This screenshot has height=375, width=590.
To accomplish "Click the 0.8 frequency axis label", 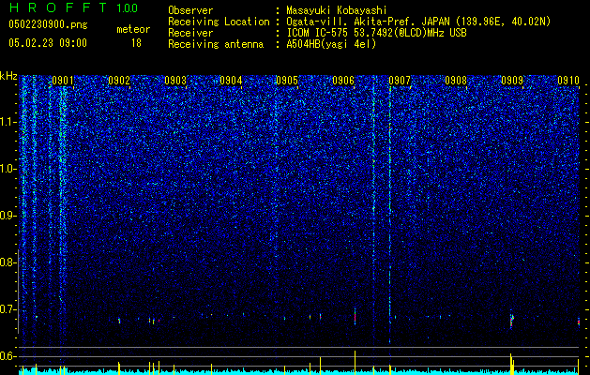I will 8,262.
